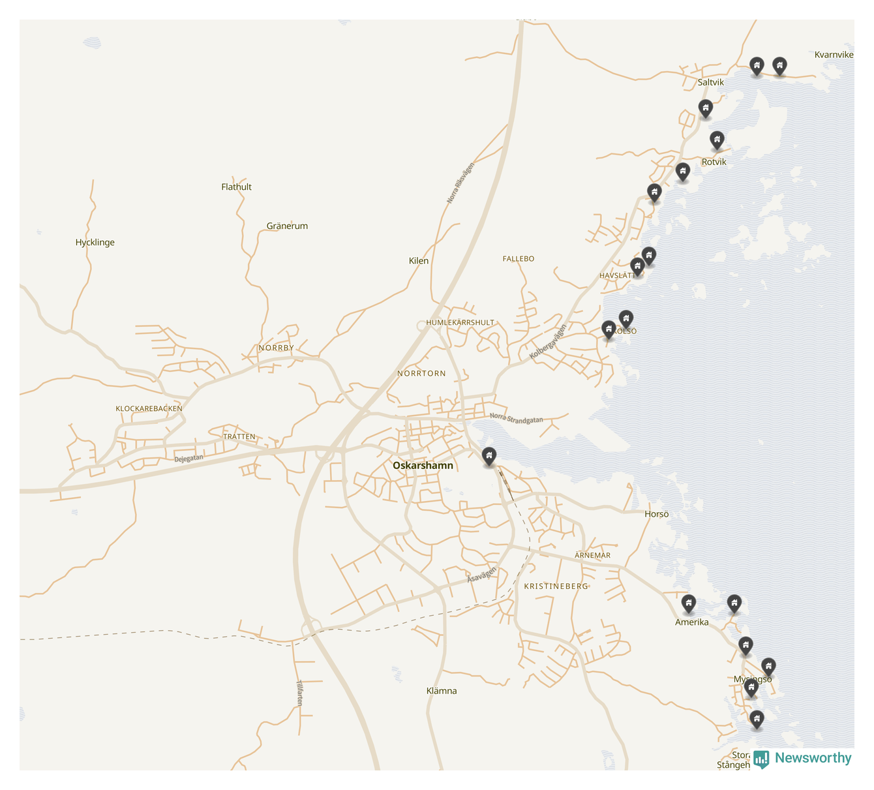Select the Horsö place label
This screenshot has width=874, height=790.
coord(656,514)
